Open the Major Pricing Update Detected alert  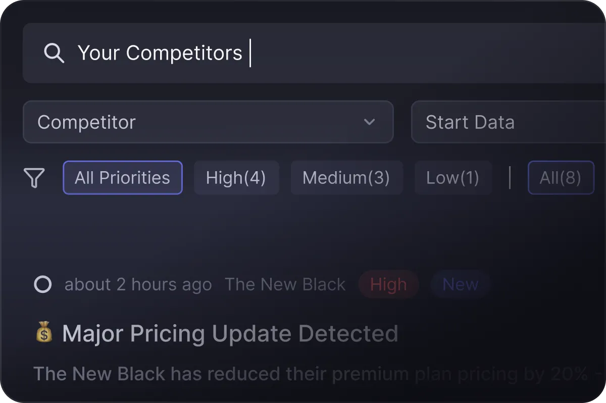229,333
